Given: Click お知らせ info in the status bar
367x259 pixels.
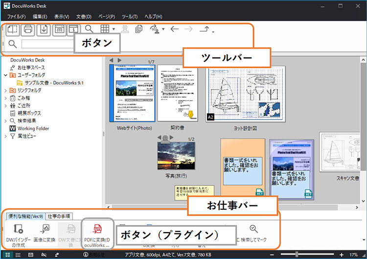Looking at the screenshot, I should pos(93,255).
